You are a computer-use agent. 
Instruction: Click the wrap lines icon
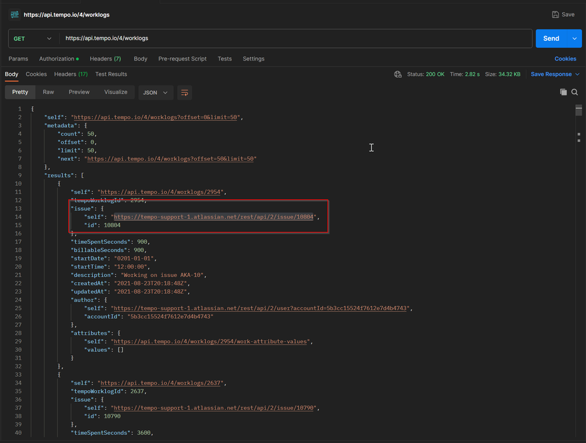(185, 92)
